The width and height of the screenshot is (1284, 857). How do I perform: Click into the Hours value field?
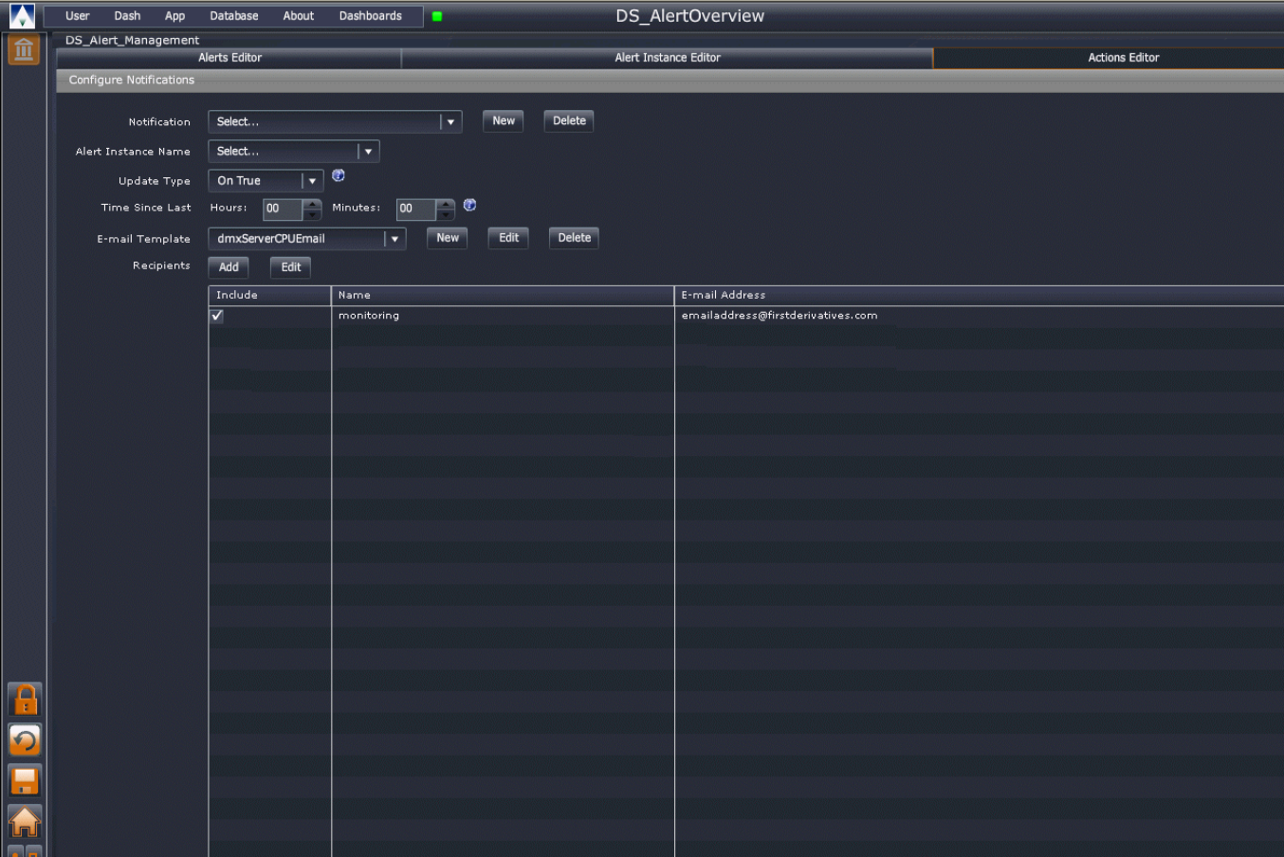point(283,210)
